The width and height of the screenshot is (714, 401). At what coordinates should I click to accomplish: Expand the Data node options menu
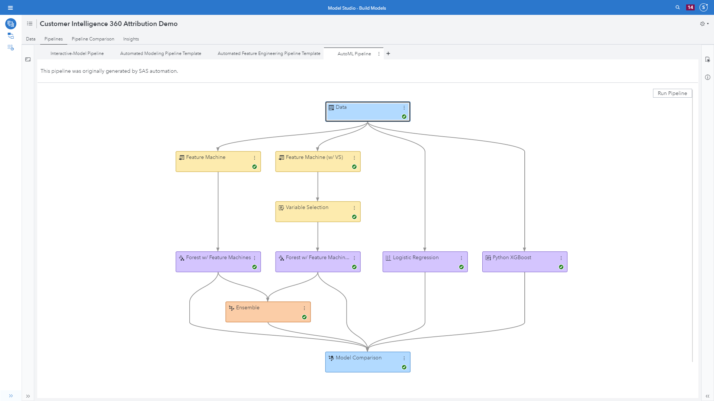[x=403, y=107]
